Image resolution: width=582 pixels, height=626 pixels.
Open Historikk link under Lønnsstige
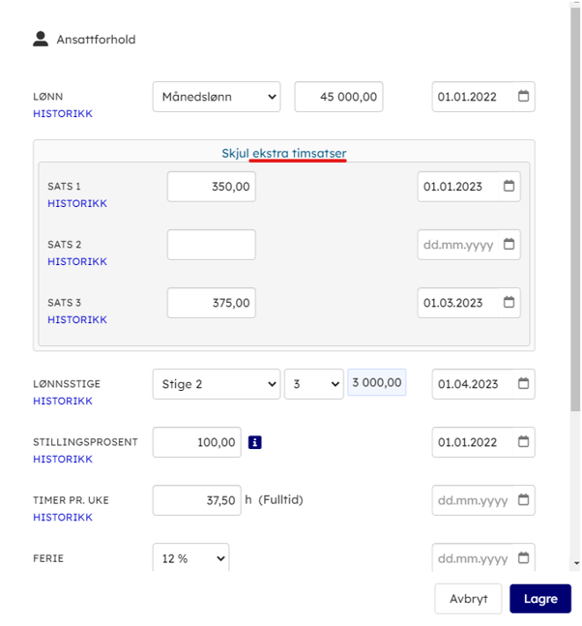click(63, 401)
